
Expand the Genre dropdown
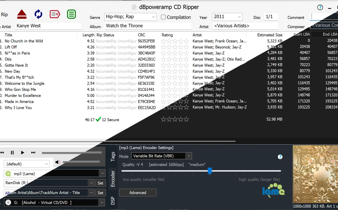coord(153,17)
